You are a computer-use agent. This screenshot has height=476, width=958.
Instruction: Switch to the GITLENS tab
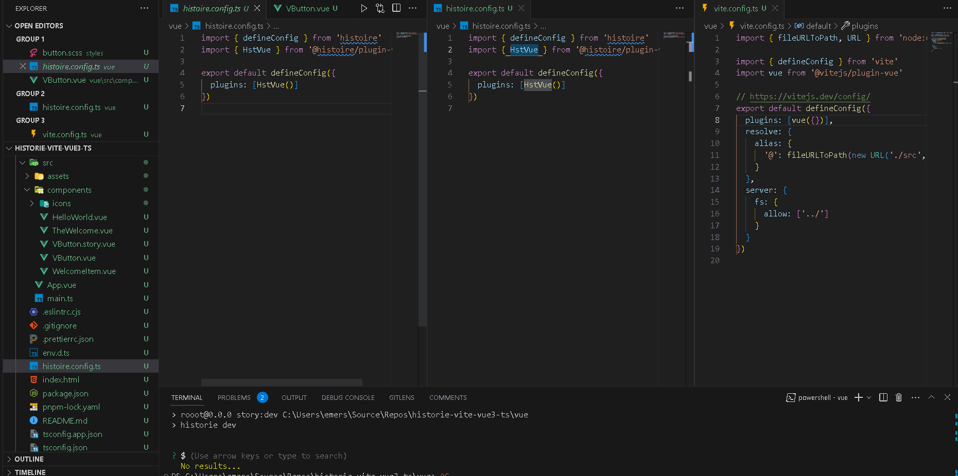[x=402, y=397]
